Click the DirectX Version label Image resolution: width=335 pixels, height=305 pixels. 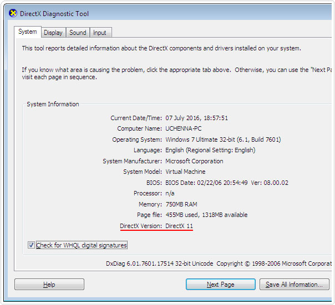click(141, 226)
